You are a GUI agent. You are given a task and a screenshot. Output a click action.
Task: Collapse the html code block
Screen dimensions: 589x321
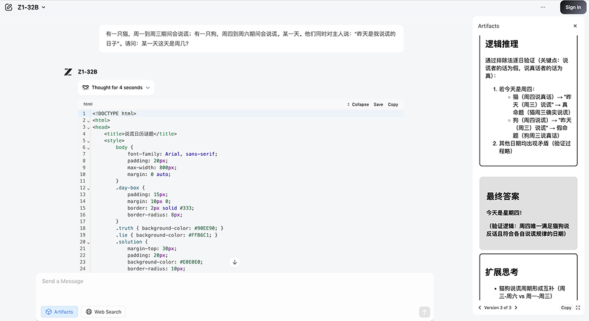[358, 105]
